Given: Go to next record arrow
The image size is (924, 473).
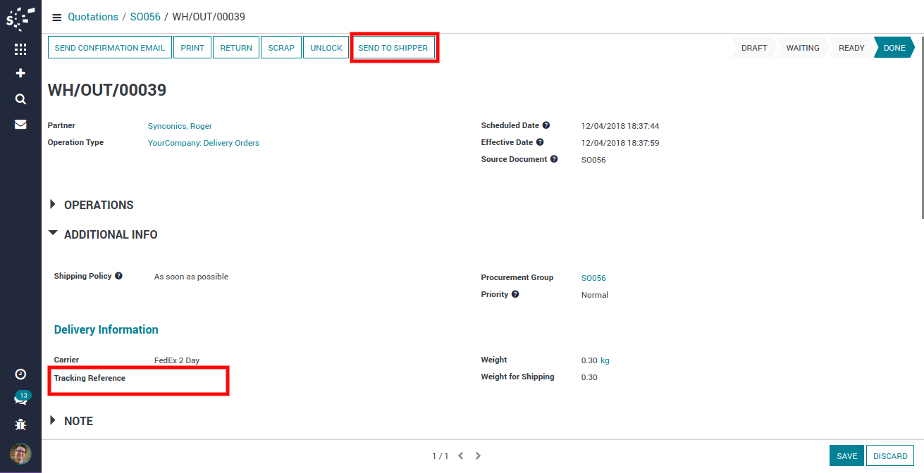Looking at the screenshot, I should pyautogui.click(x=478, y=456).
